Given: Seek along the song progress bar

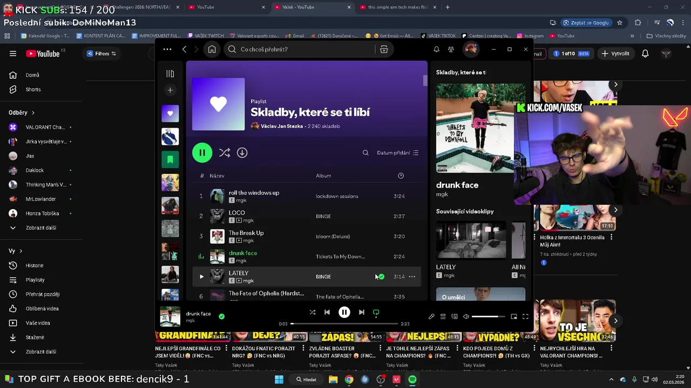Looking at the screenshot, I should coord(344,324).
